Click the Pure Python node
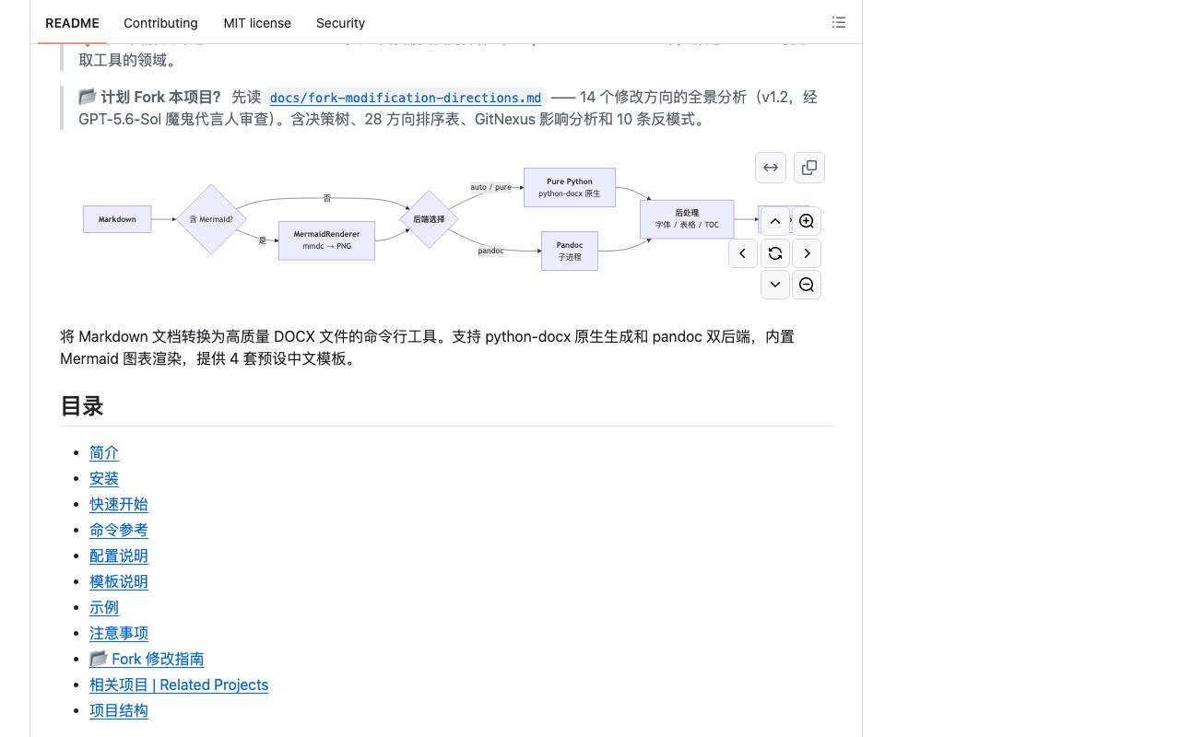The height and width of the screenshot is (737, 1180). tap(570, 187)
